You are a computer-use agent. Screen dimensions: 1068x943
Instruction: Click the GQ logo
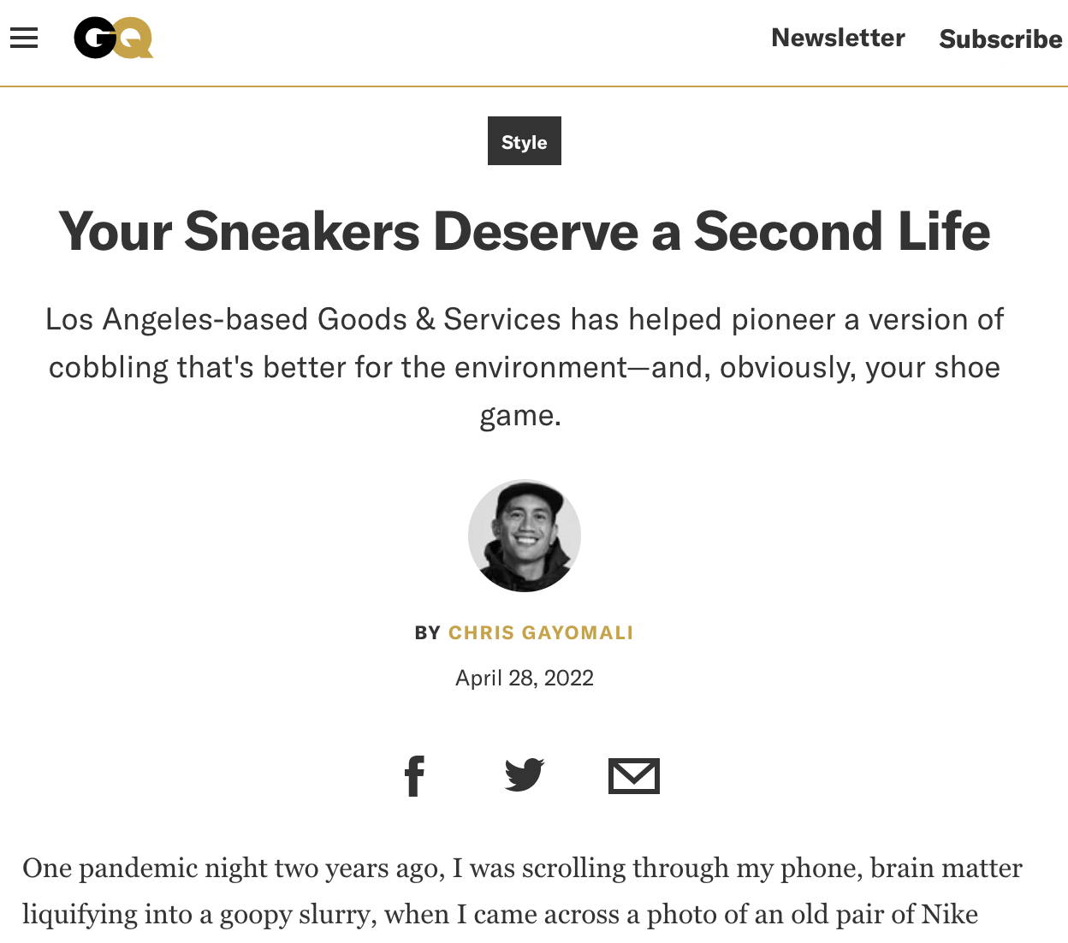pyautogui.click(x=113, y=39)
